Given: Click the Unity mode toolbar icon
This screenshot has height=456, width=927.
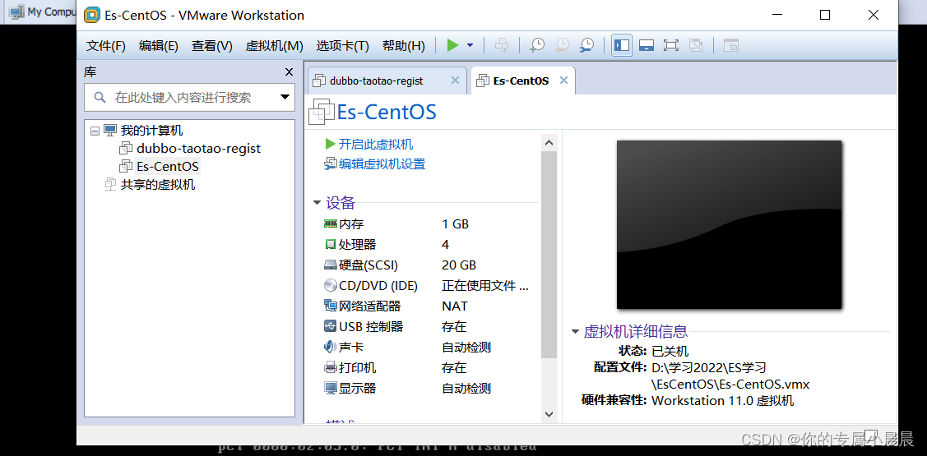Looking at the screenshot, I should [696, 45].
